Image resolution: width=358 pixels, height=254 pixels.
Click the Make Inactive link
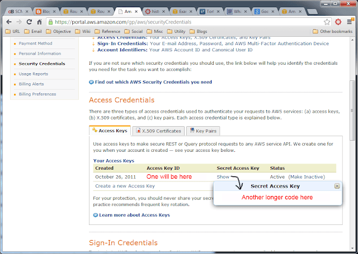tap(307, 177)
